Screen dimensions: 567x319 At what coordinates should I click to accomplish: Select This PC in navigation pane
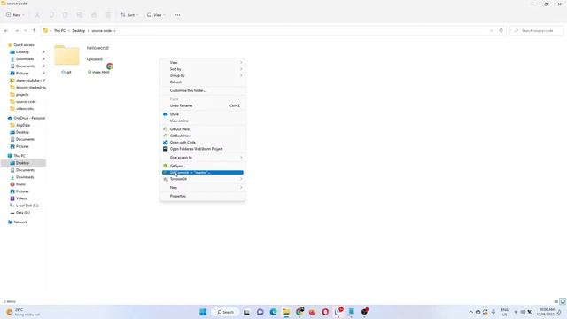19,156
